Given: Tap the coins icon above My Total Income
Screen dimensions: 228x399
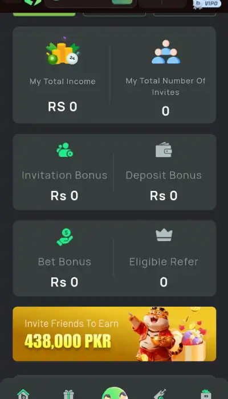Looking at the screenshot, I should tap(63, 51).
